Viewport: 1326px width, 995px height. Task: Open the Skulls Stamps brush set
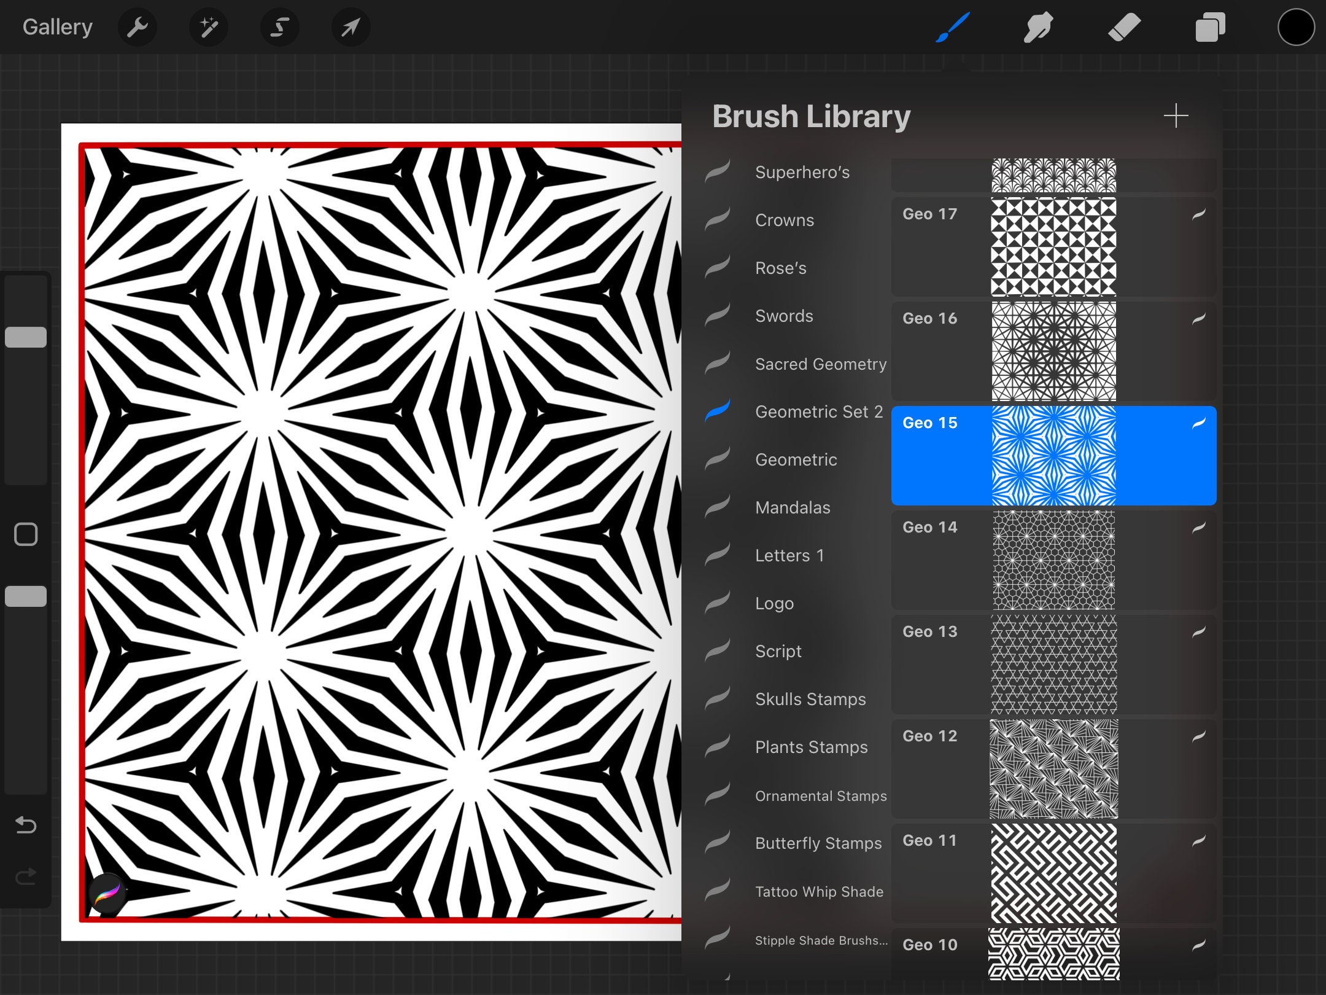[x=810, y=699]
